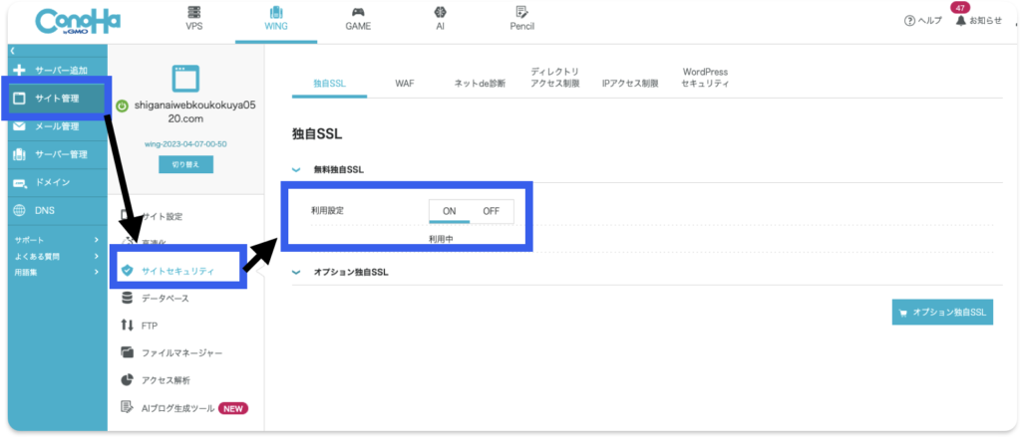The width and height of the screenshot is (1021, 438).
Task: Collapse the 無料独自SSL section
Action: (x=297, y=170)
